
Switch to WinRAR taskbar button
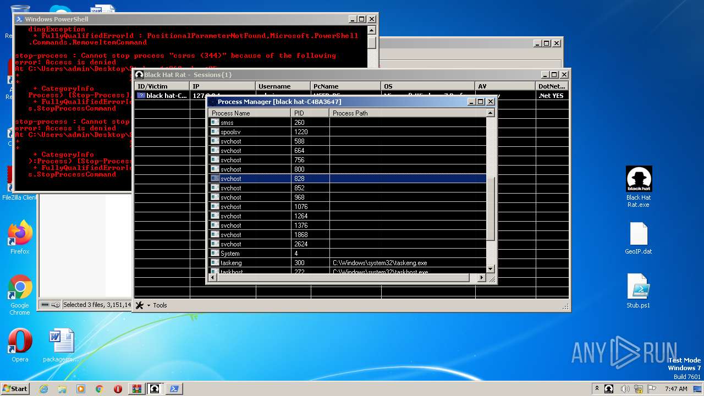(136, 389)
